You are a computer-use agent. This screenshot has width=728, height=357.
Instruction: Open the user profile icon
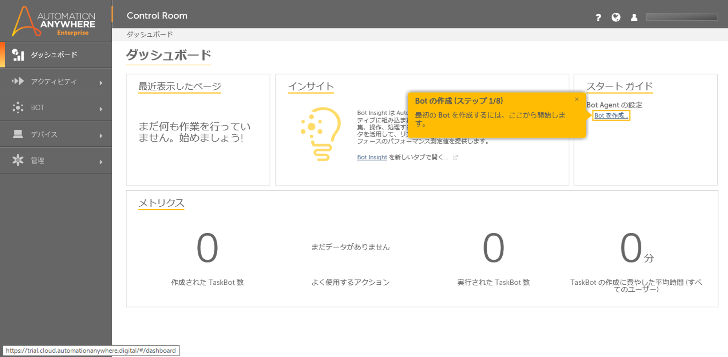click(634, 17)
